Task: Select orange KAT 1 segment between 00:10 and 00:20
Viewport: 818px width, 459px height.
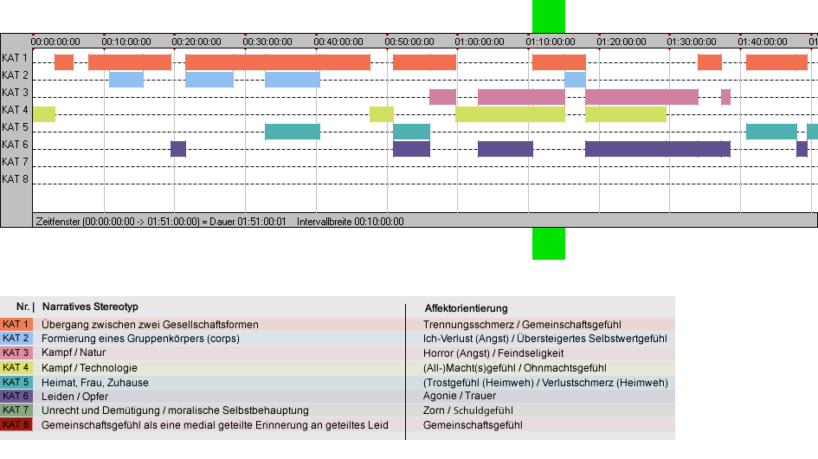Action: click(130, 62)
